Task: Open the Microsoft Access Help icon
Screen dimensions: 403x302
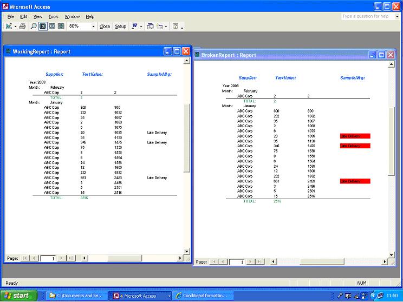Action: [x=175, y=26]
